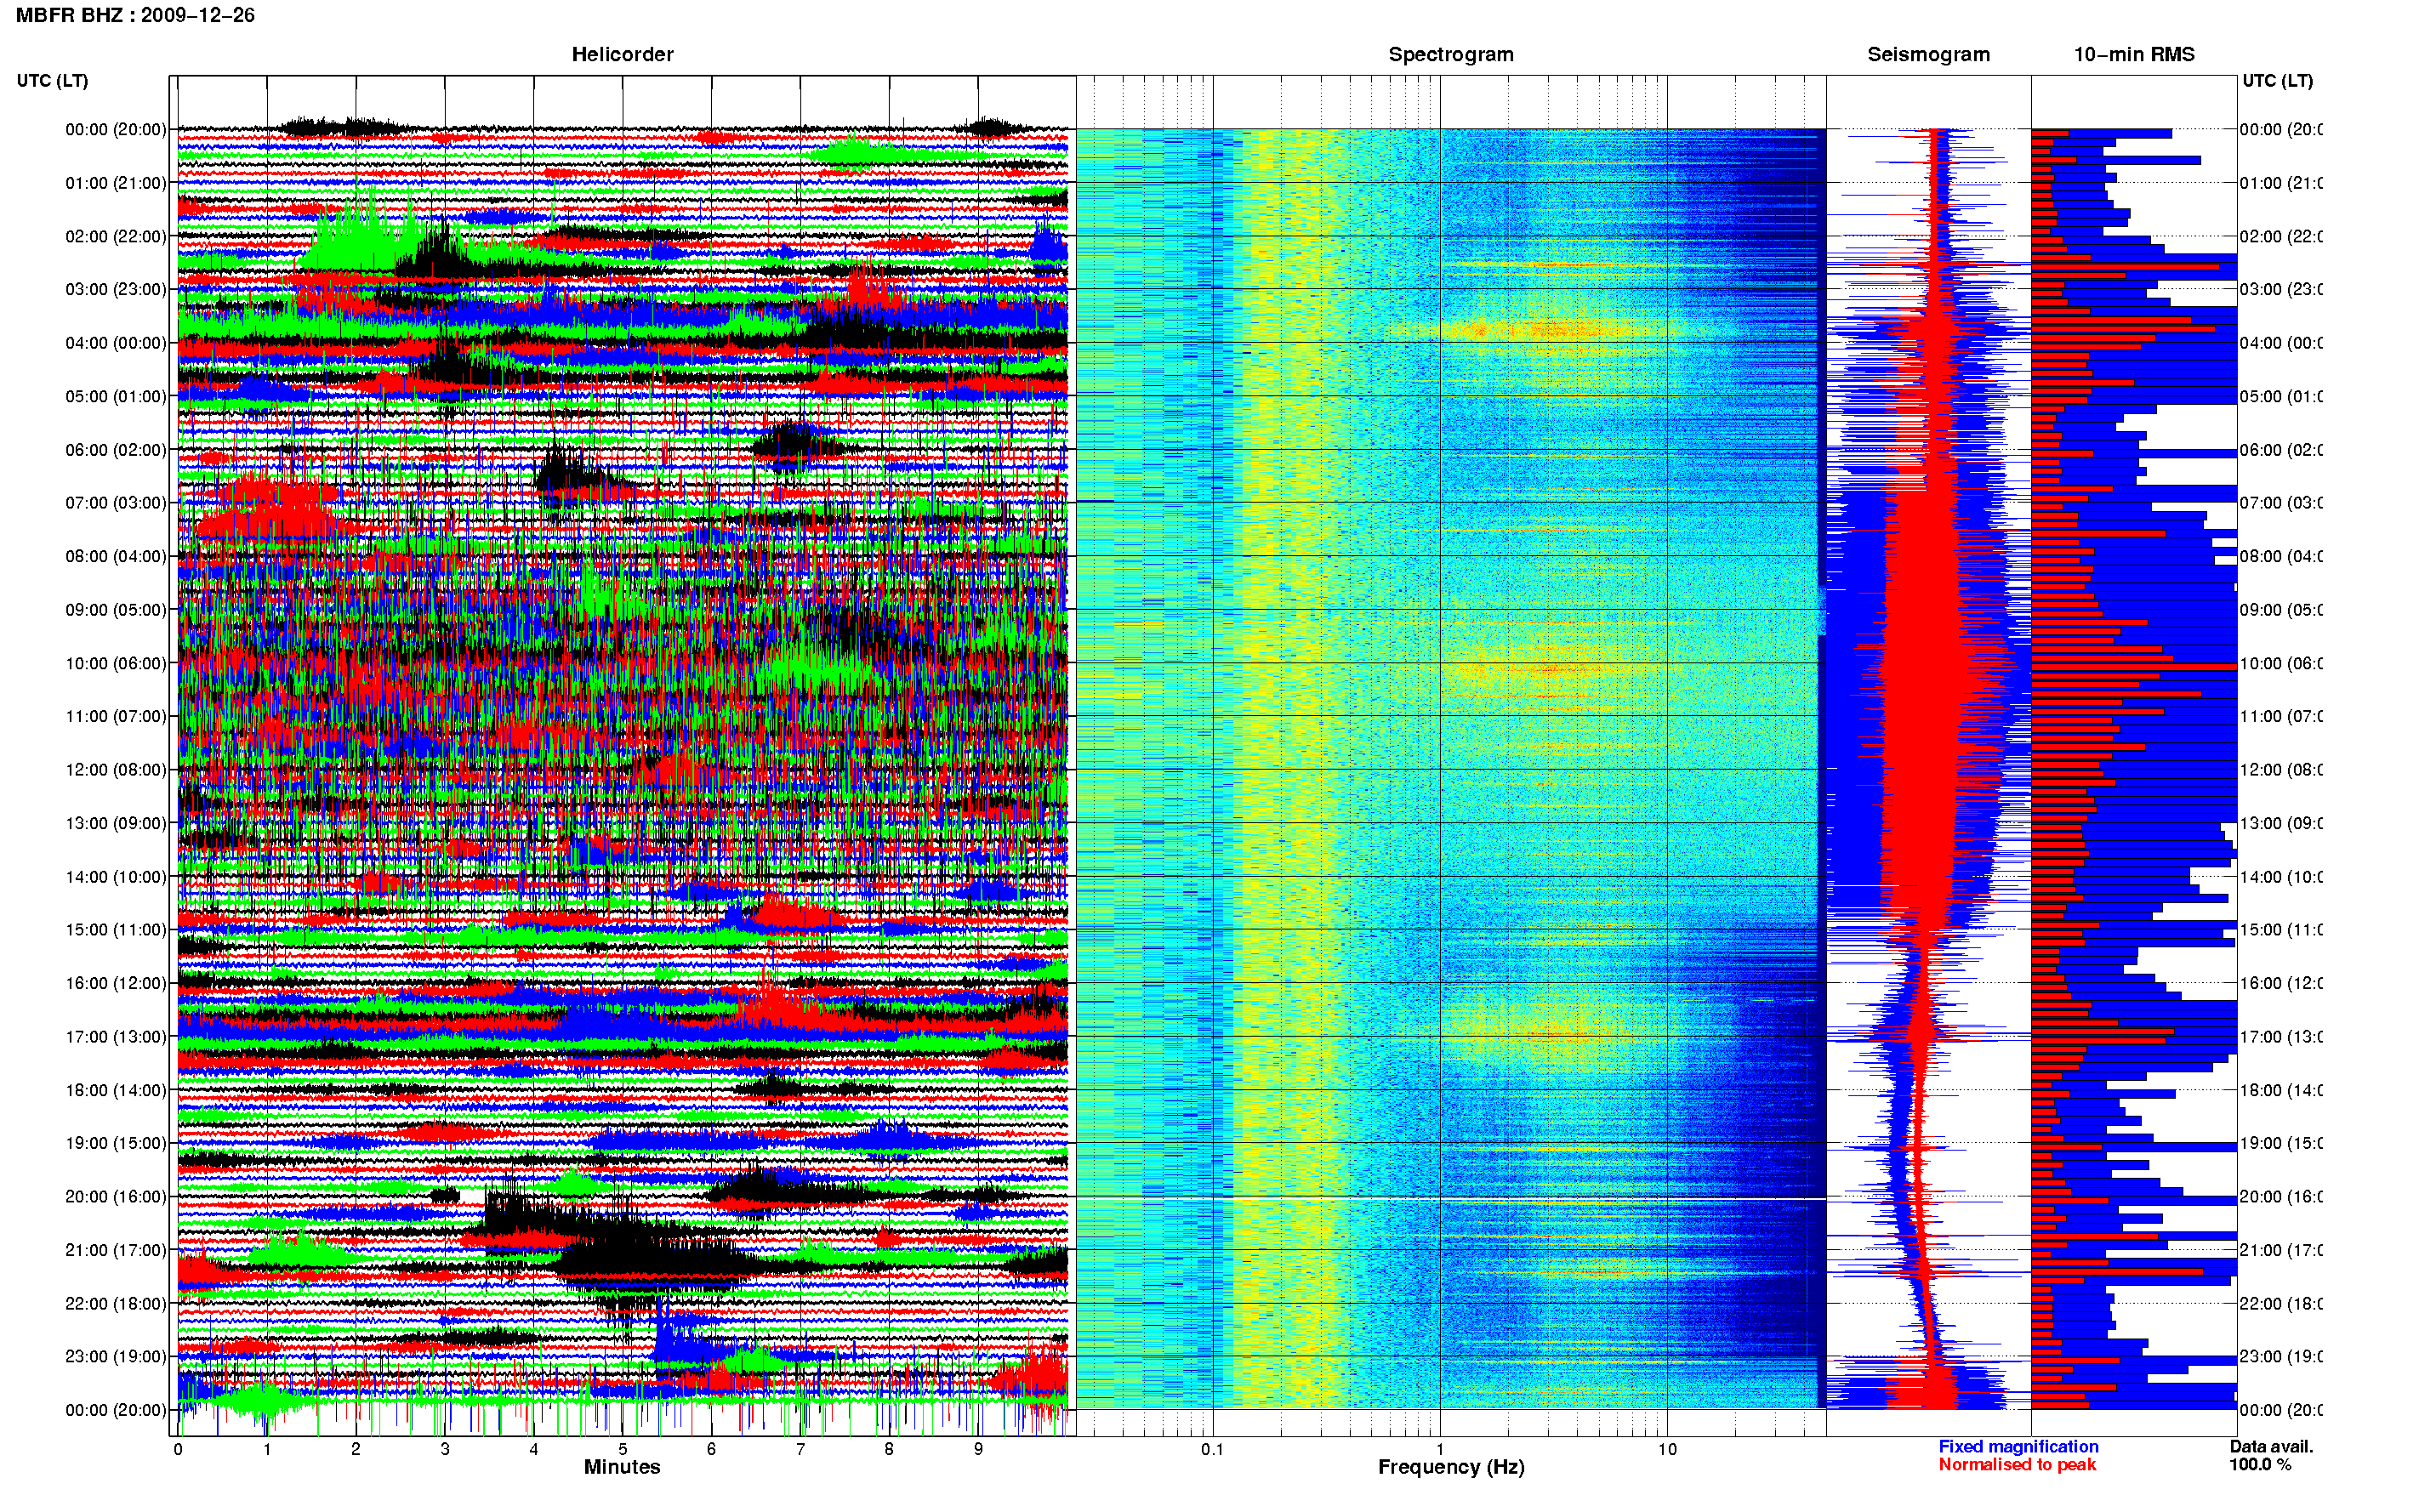Click the '4' tick on the Minutes axis
The image size is (2419, 1512).
534,1449
